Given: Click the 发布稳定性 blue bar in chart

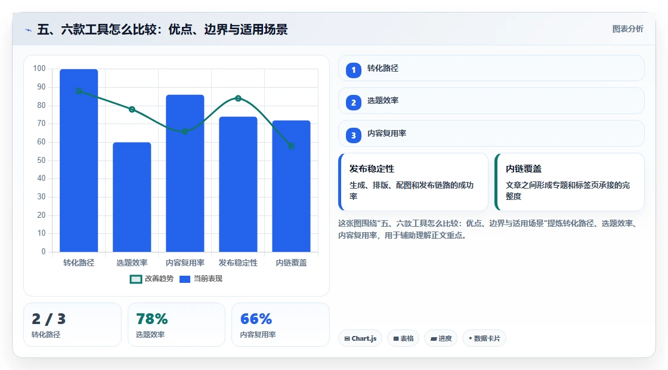Looking at the screenshot, I should click(238, 184).
